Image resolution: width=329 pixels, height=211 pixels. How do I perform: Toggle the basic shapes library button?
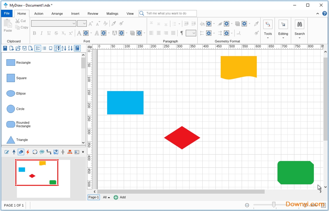pyautogui.click(x=21, y=152)
